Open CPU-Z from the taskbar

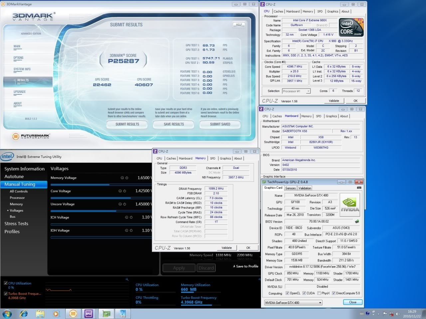coord(89,313)
